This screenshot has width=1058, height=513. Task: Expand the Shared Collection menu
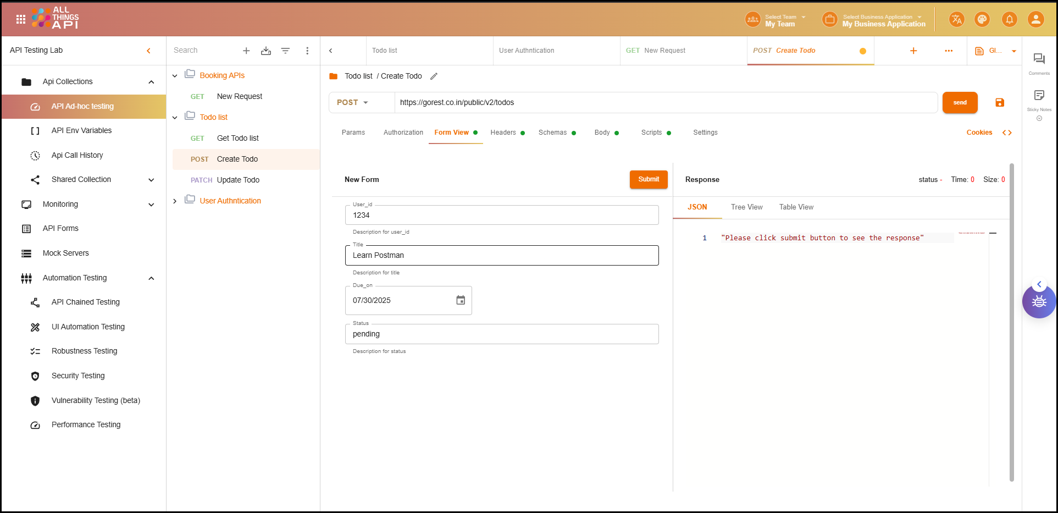tap(151, 180)
